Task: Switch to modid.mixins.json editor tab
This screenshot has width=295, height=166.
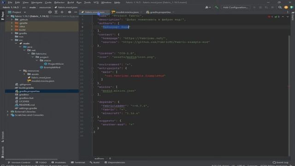Action: point(127,12)
